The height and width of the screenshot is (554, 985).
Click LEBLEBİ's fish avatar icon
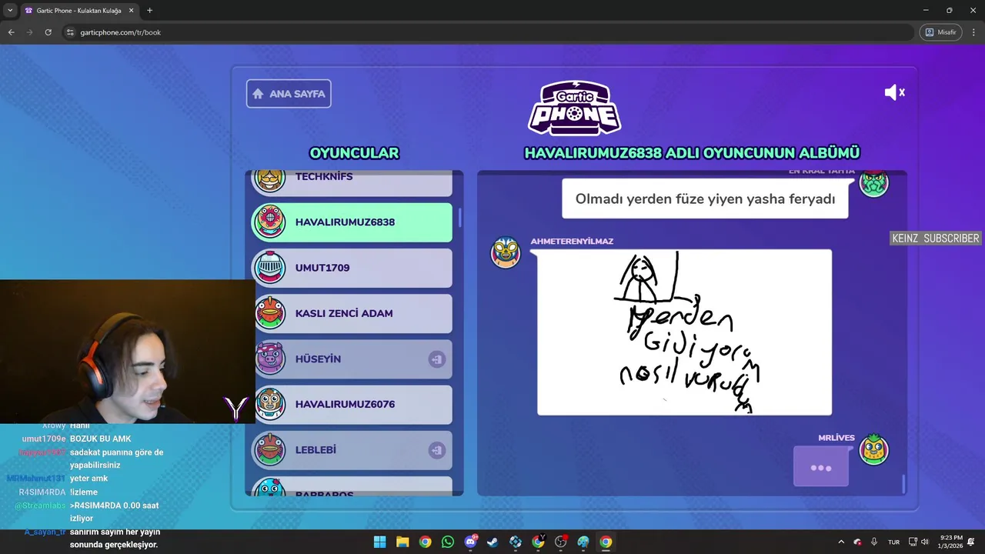(x=270, y=450)
